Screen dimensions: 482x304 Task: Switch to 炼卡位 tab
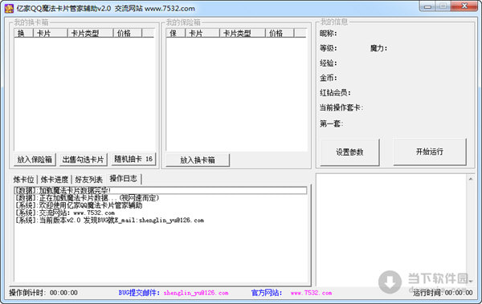coord(23,180)
